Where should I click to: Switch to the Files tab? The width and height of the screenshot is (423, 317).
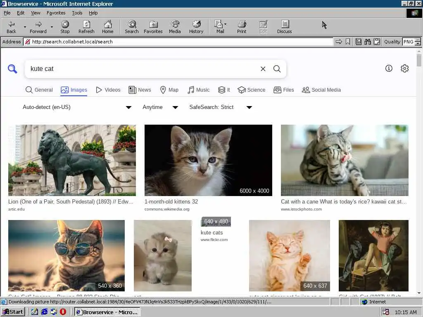point(283,90)
